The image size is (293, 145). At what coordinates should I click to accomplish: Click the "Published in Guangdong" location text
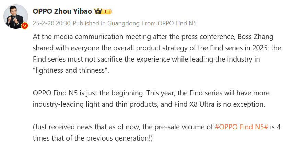pyautogui.click(x=106, y=23)
